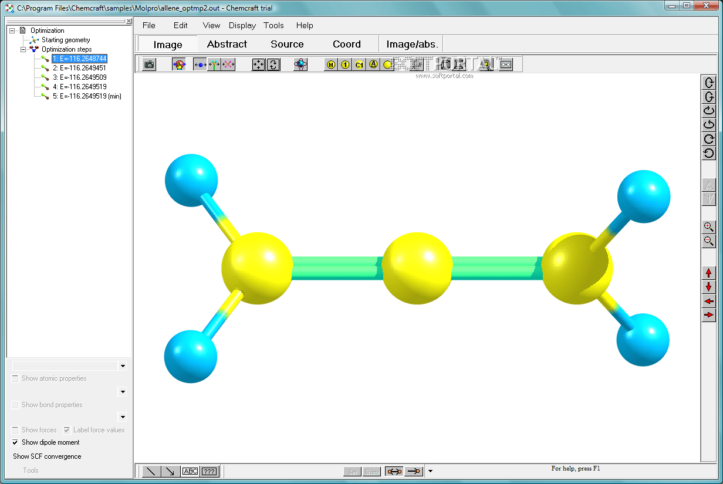Select step 3: E=-116.2649509
Image resolution: width=723 pixels, height=484 pixels.
pyautogui.click(x=79, y=77)
